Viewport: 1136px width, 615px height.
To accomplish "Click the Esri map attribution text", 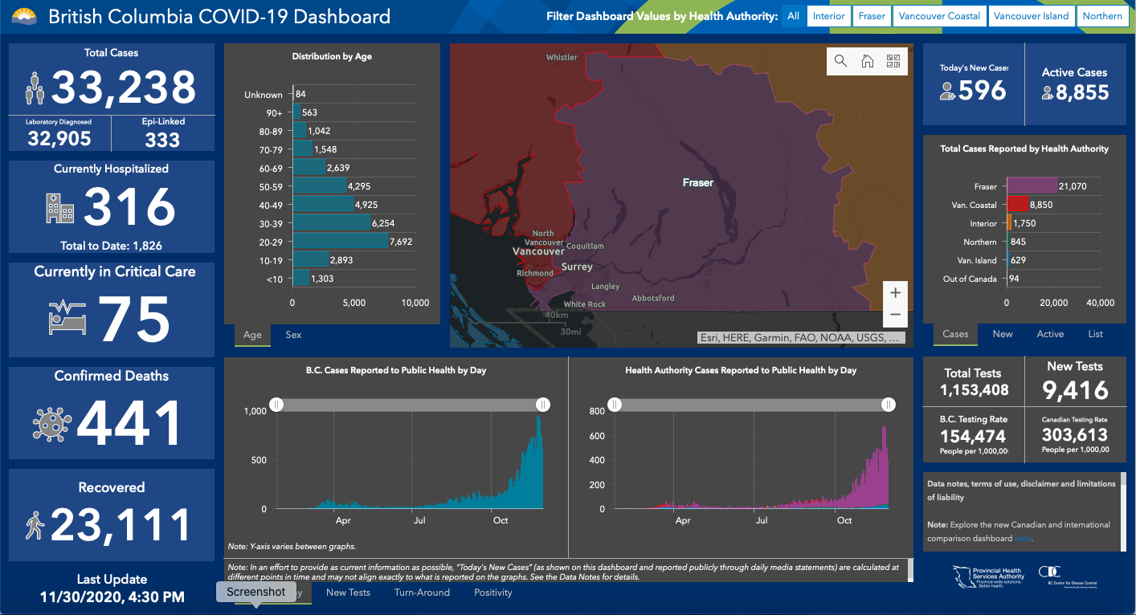I will coord(802,338).
